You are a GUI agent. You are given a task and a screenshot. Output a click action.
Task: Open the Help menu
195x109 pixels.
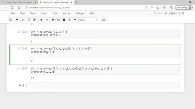point(93,13)
